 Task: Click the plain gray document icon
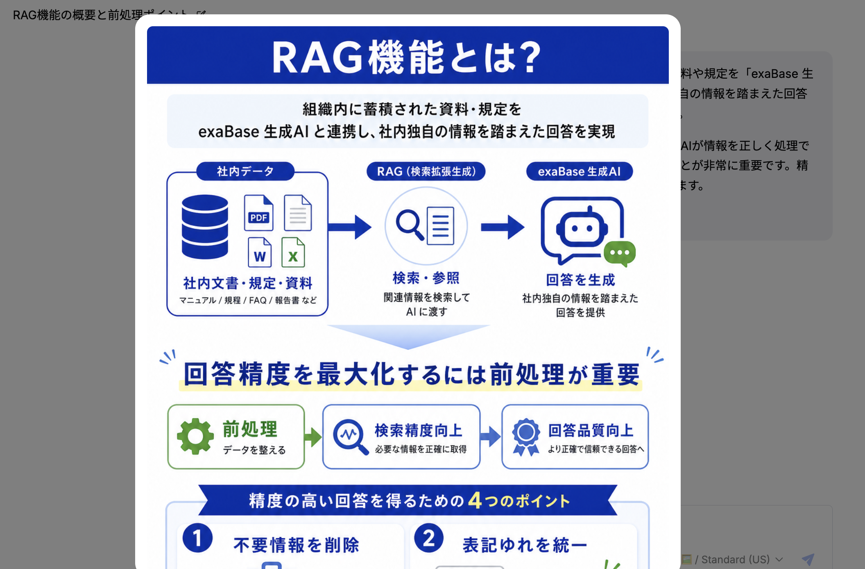pyautogui.click(x=298, y=213)
